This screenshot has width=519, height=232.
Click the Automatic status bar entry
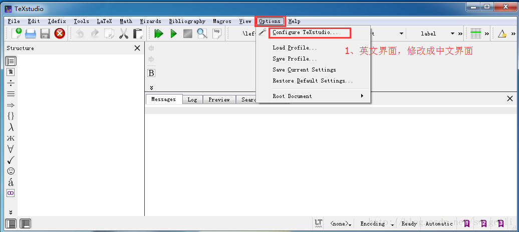(x=439, y=223)
